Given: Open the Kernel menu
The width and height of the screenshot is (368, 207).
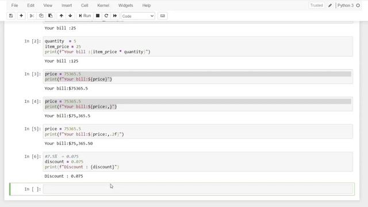Looking at the screenshot, I should (x=103, y=5).
